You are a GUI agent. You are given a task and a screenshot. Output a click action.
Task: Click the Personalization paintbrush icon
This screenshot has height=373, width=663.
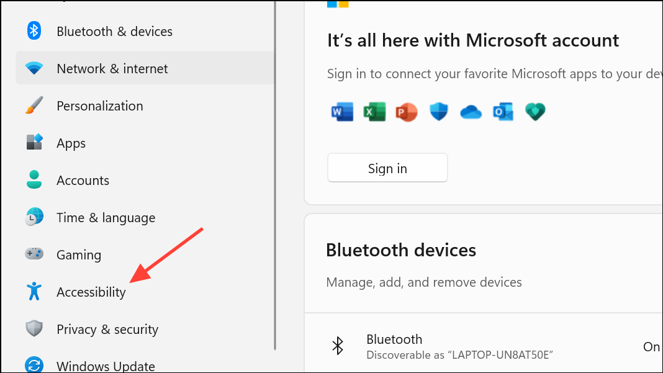(34, 106)
